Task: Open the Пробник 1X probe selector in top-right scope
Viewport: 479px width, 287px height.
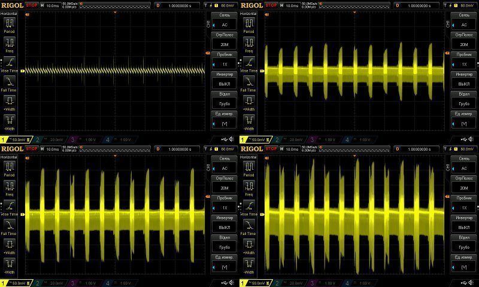Action: click(x=464, y=60)
